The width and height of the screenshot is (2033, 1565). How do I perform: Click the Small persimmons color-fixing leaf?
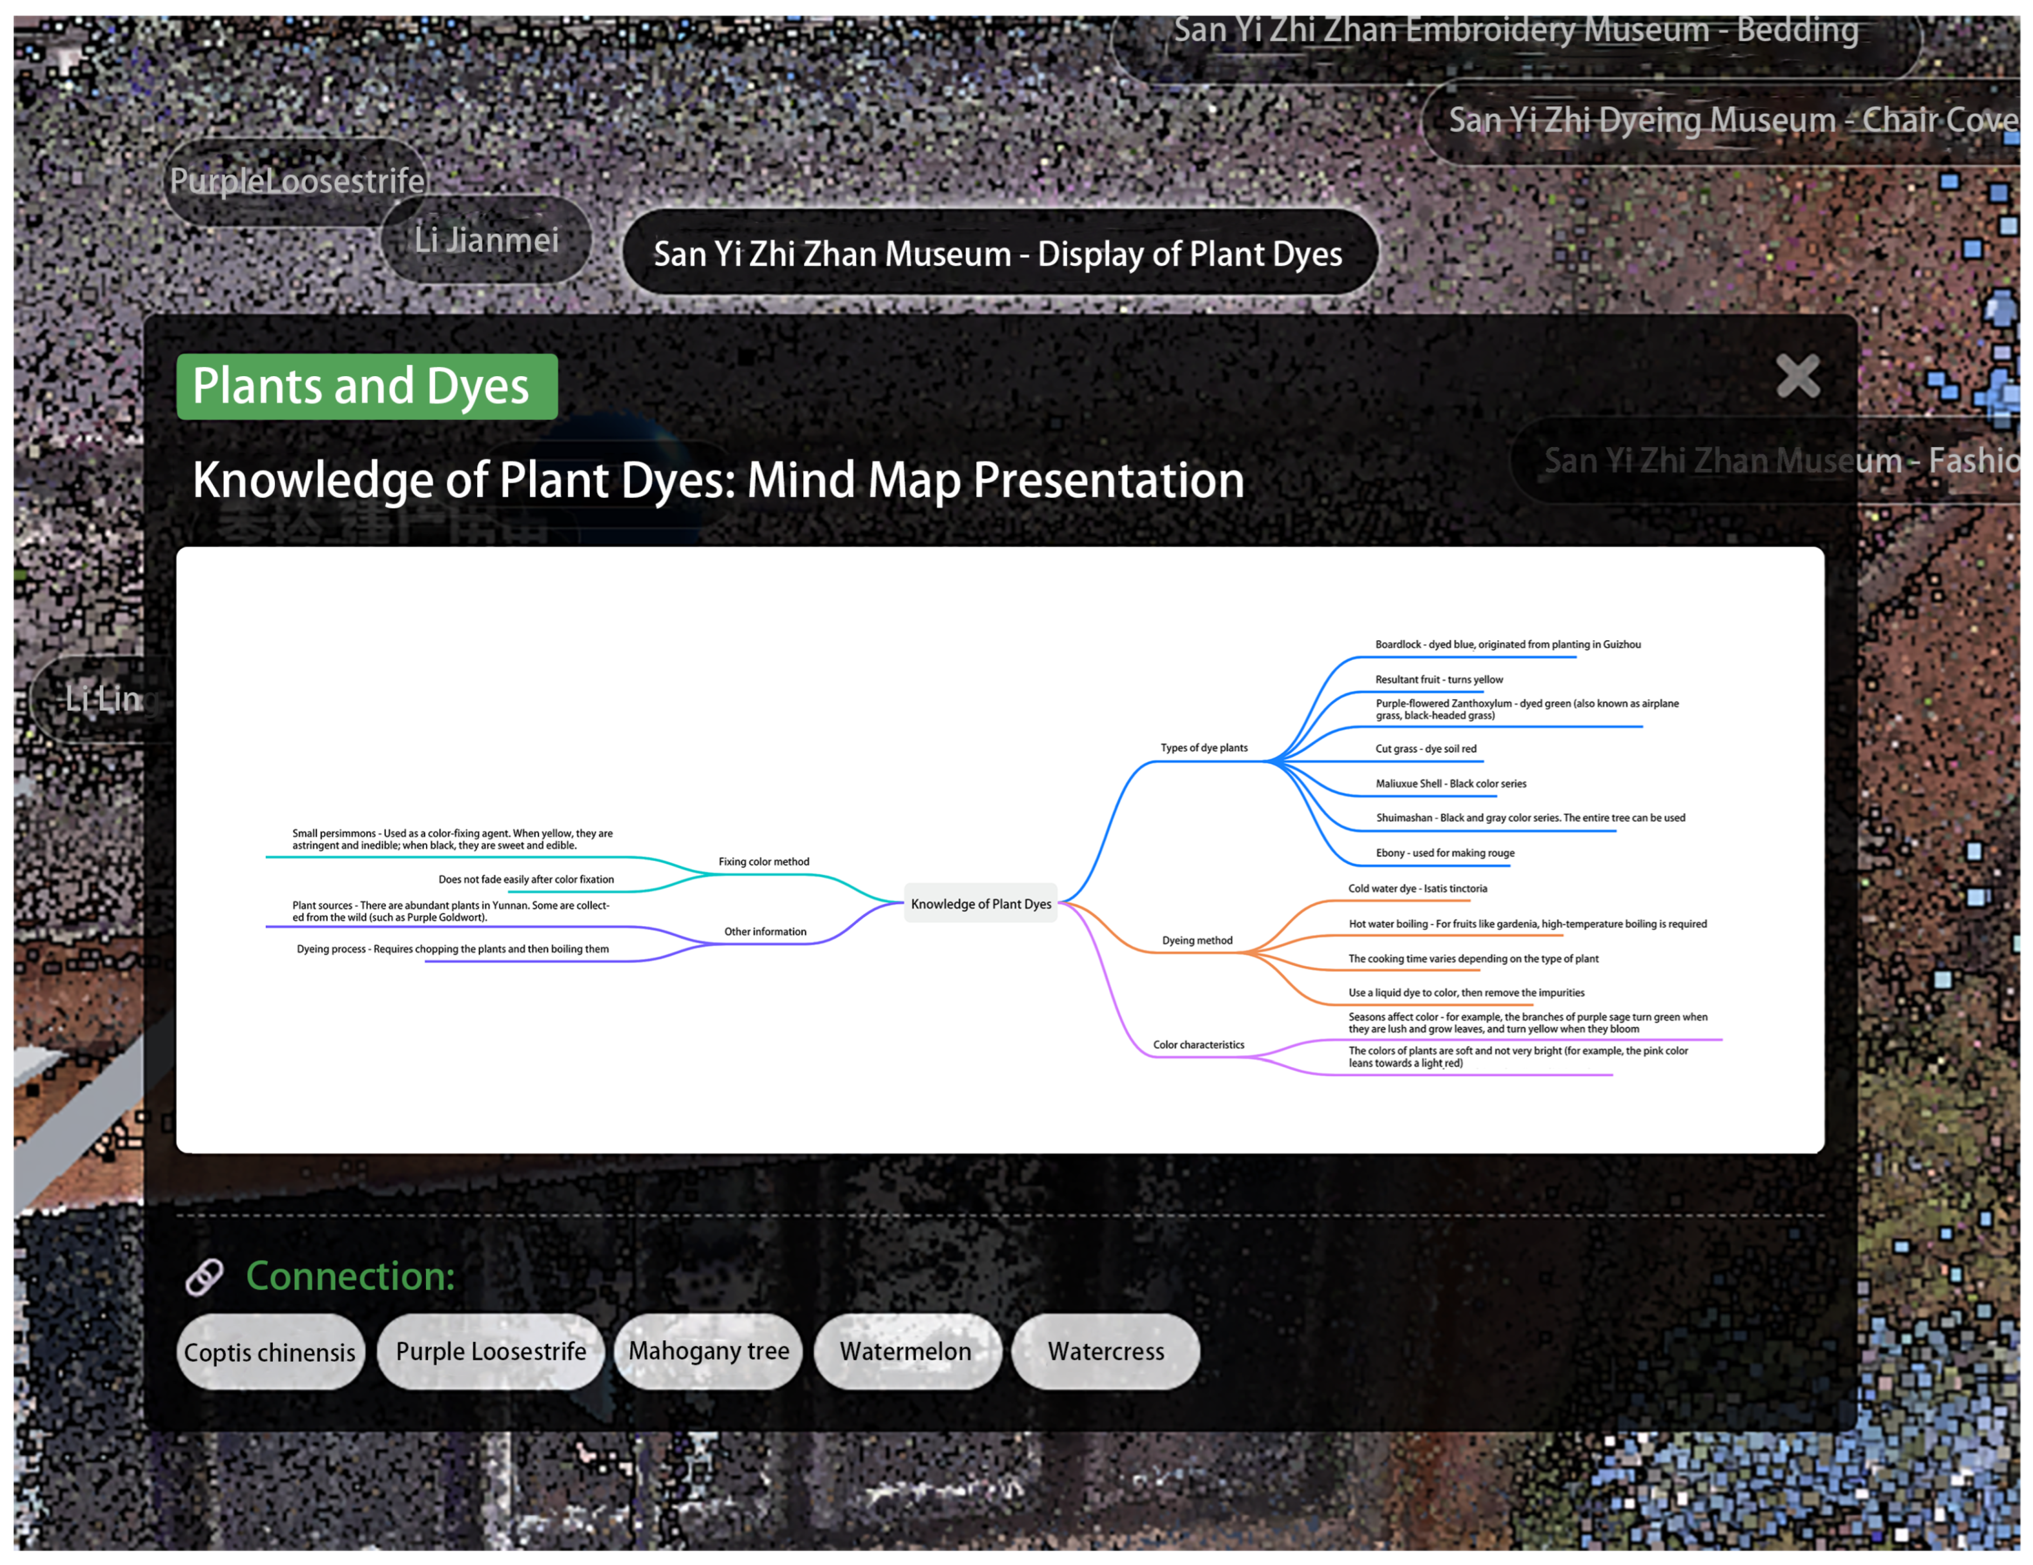pos(452,839)
